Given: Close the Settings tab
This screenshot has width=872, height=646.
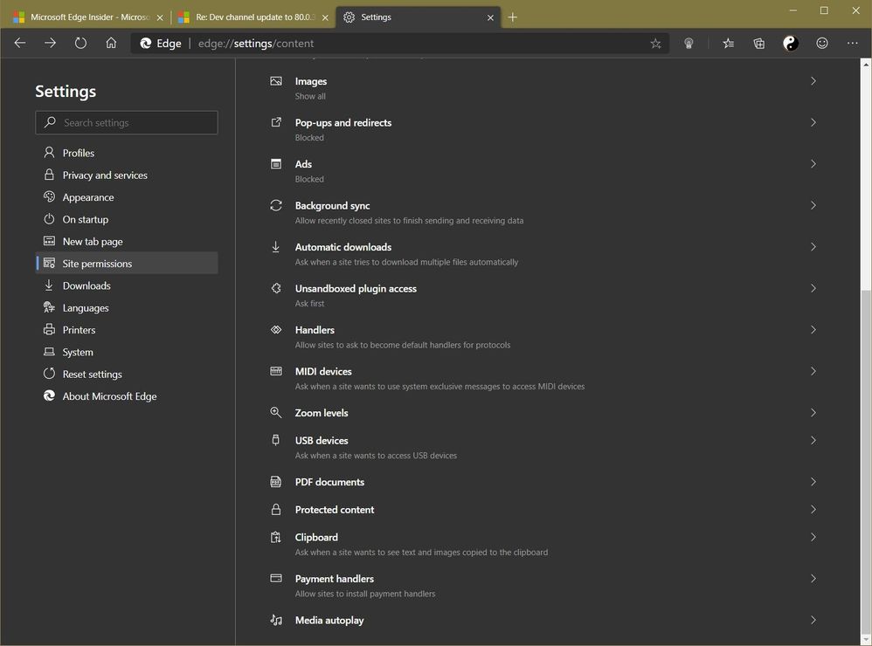Looking at the screenshot, I should click(x=490, y=17).
